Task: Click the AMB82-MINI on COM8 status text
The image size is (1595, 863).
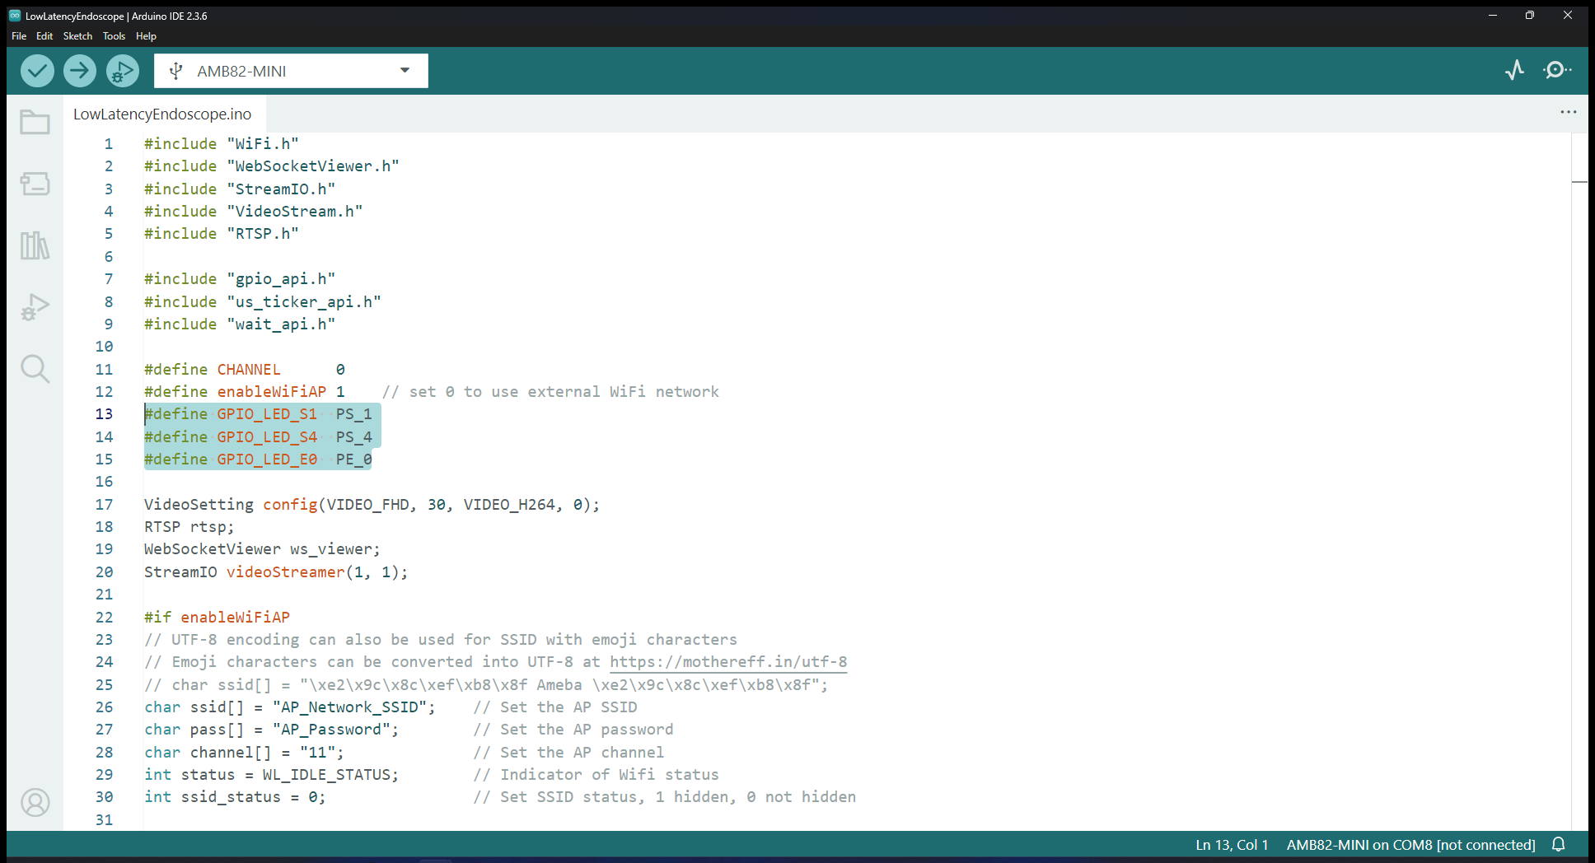Action: coord(1410,845)
